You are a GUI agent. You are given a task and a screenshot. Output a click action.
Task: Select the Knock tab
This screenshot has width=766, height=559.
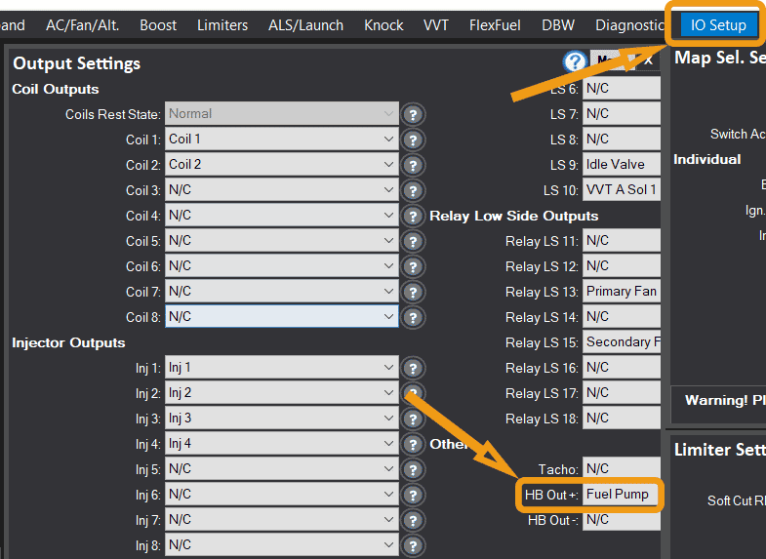383,25
